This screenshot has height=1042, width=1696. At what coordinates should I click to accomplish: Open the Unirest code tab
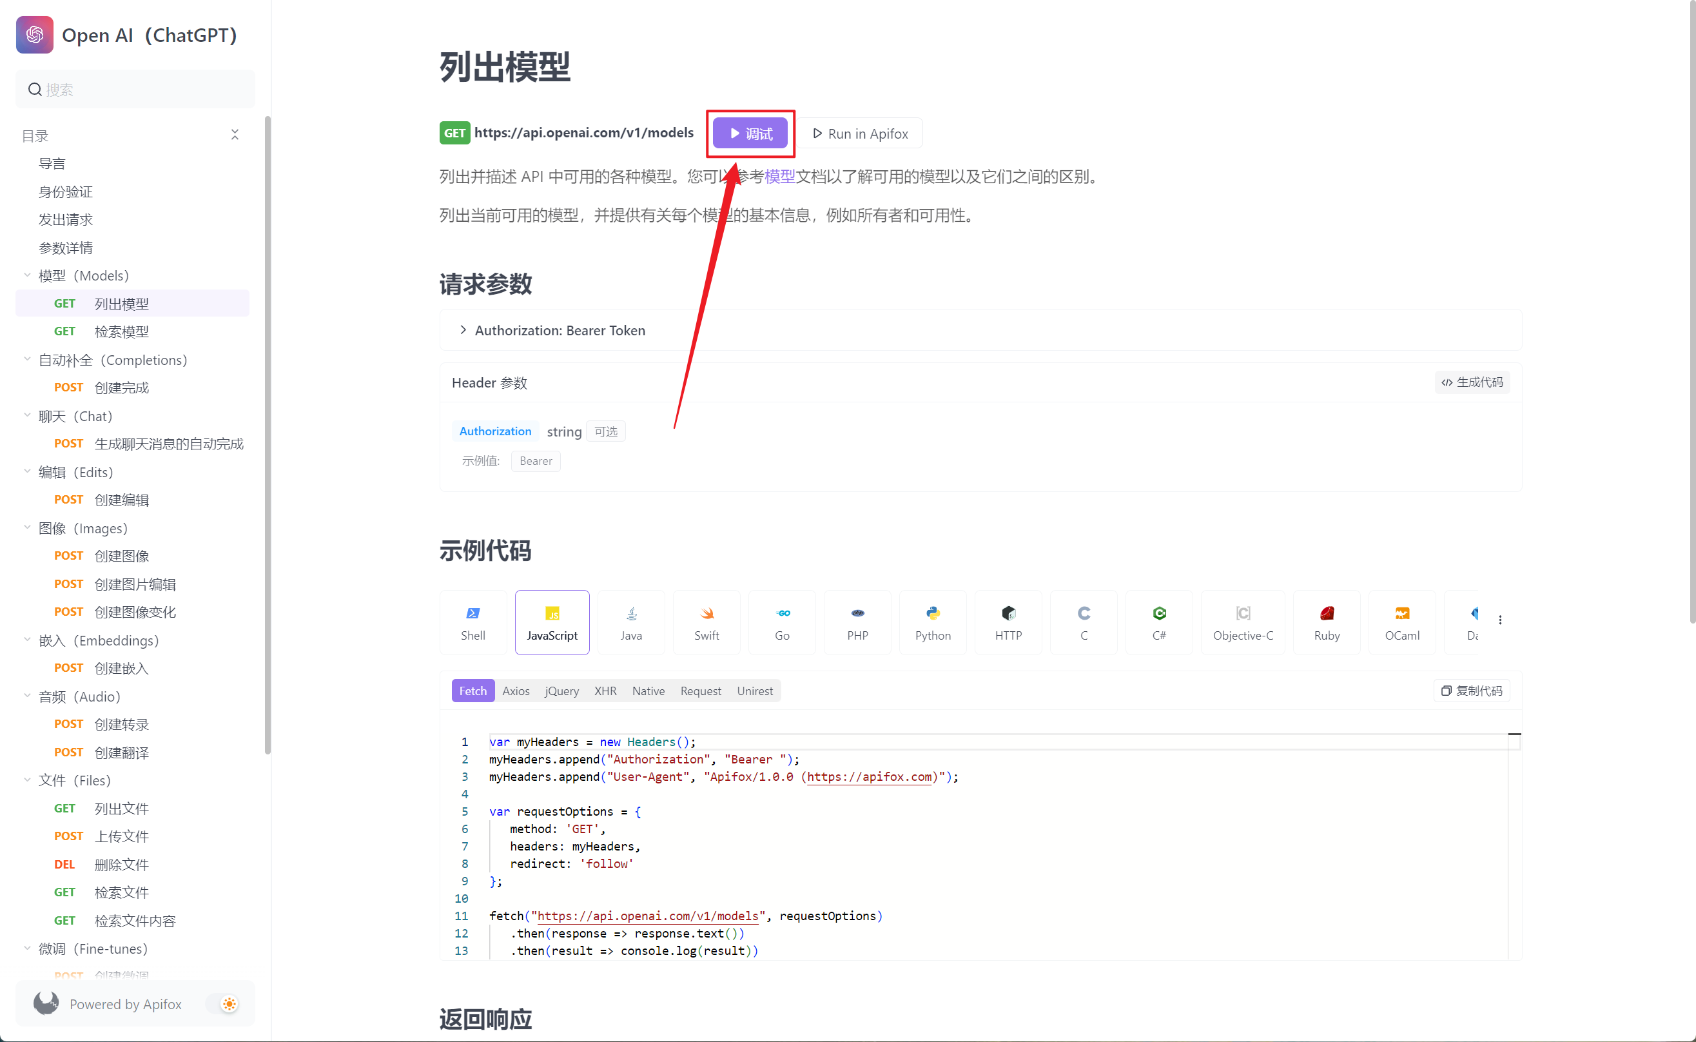pos(754,691)
